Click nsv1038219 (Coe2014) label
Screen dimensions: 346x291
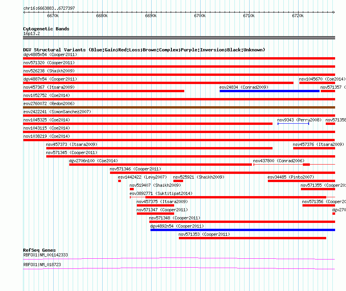tap(47, 136)
